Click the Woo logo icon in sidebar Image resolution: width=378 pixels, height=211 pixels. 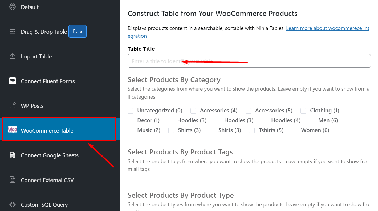(12, 130)
